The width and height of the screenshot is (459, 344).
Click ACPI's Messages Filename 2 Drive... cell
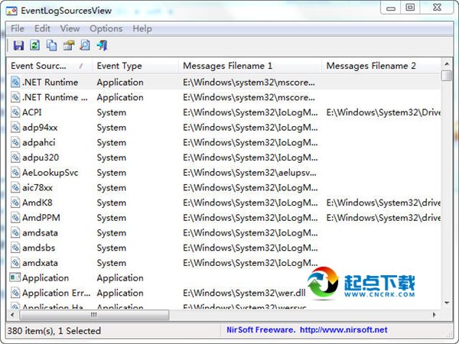(383, 112)
